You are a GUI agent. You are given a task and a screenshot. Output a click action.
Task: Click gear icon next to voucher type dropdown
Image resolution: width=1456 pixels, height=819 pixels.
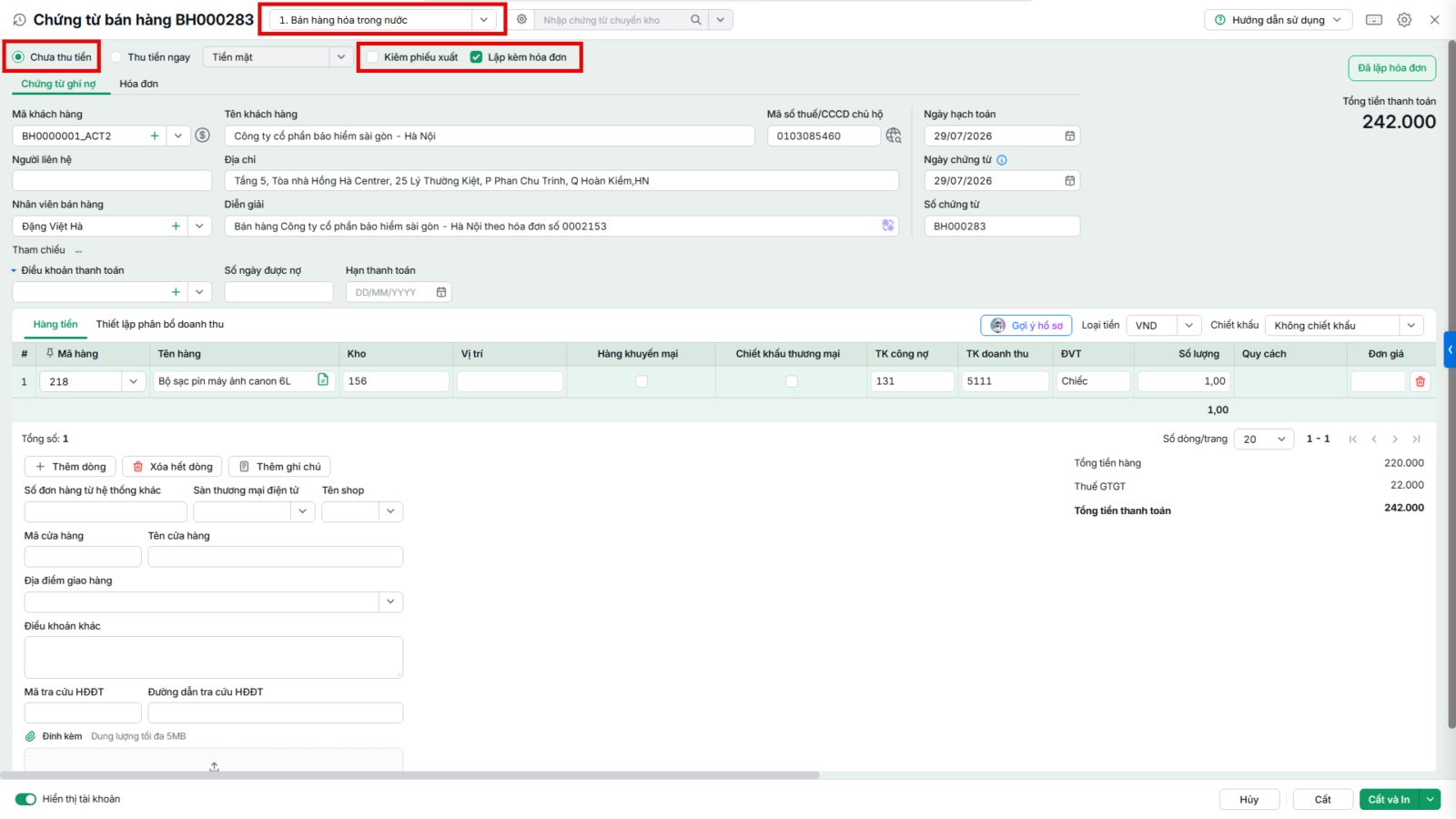point(521,19)
